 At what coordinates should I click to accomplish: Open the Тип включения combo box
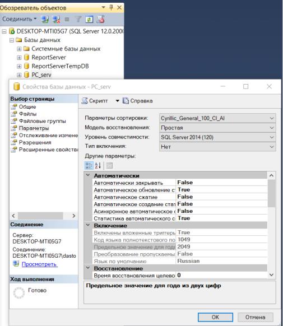(217, 147)
